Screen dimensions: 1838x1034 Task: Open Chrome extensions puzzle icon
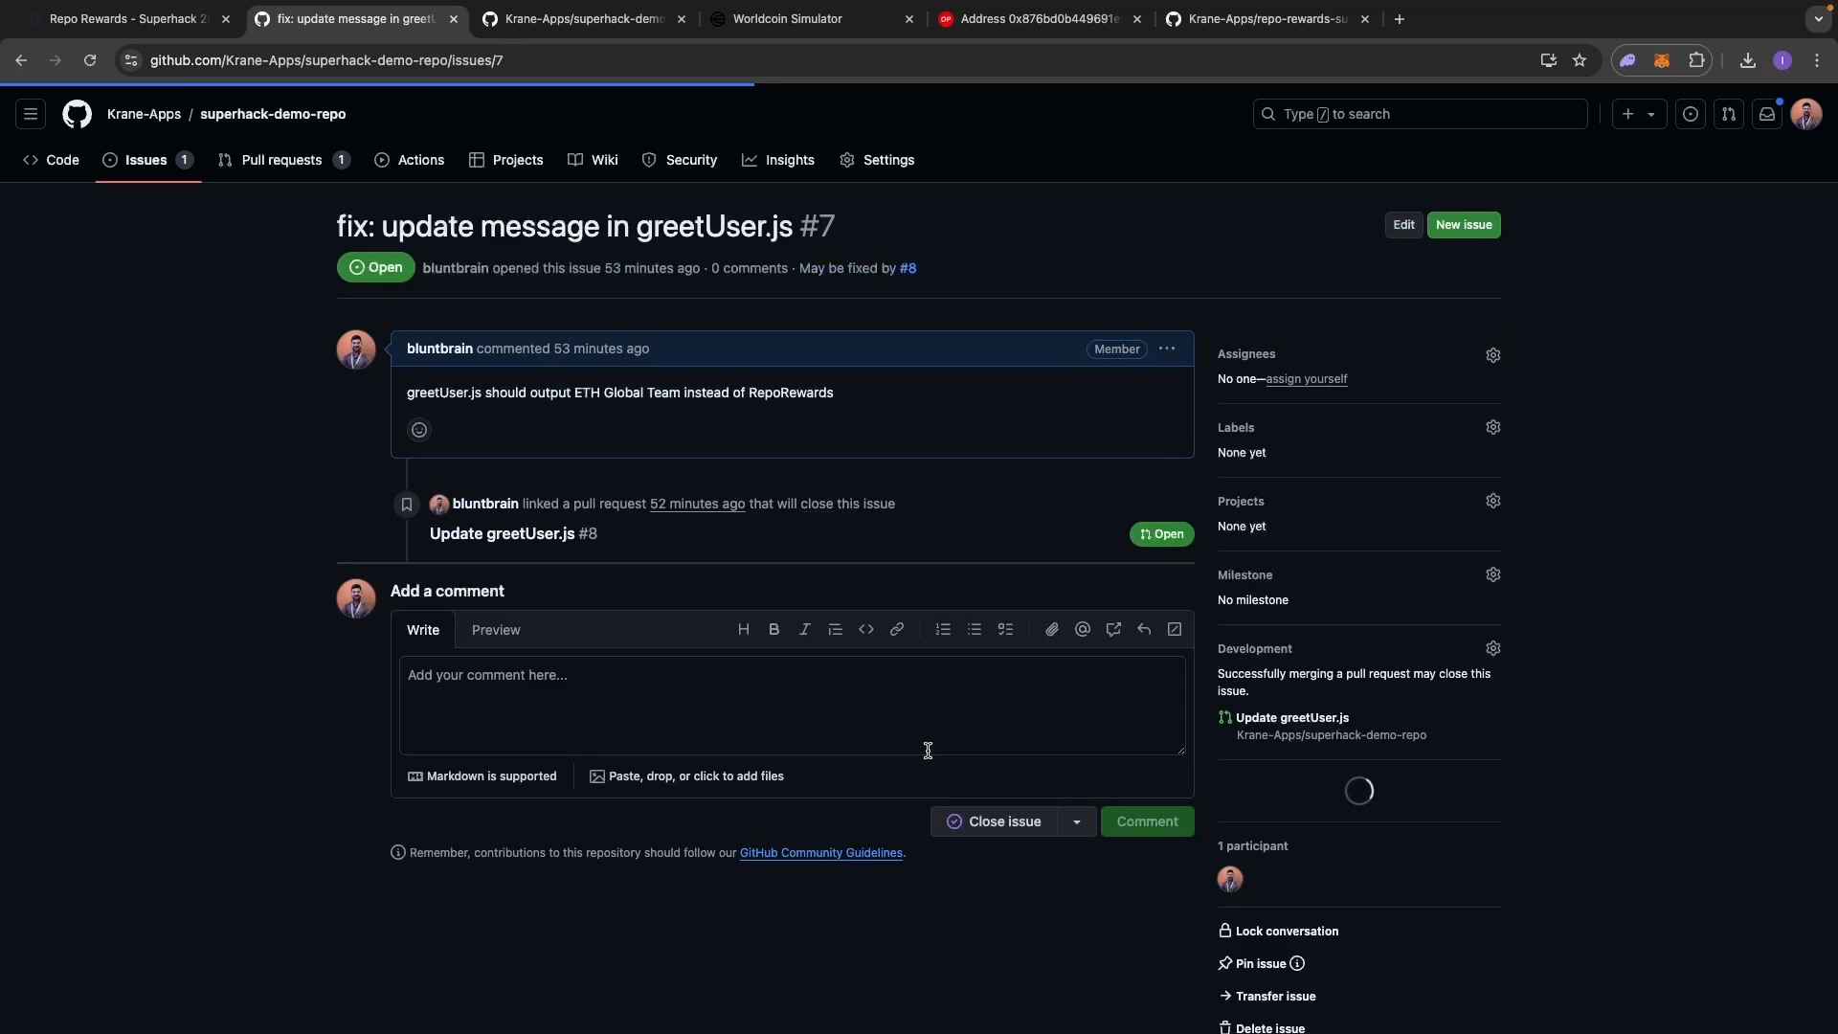1697,60
